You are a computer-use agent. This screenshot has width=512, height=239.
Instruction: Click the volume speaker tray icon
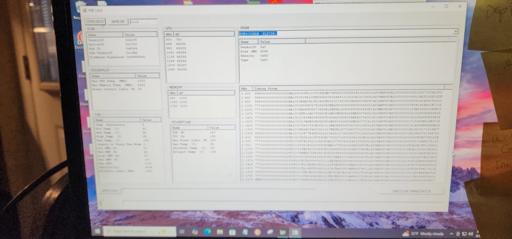[470, 234]
